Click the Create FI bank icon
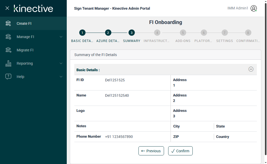267x164 pixels. 8,23
